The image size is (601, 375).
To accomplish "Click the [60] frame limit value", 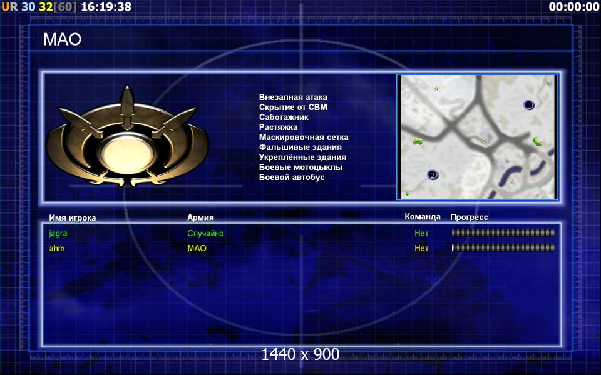I will point(64,7).
